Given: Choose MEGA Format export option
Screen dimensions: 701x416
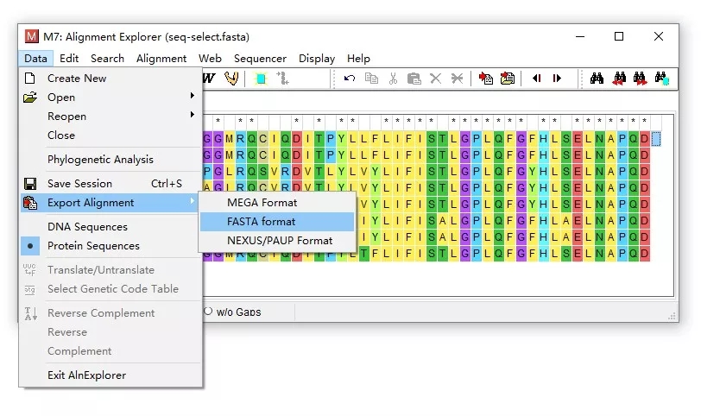Looking at the screenshot, I should click(277, 203).
